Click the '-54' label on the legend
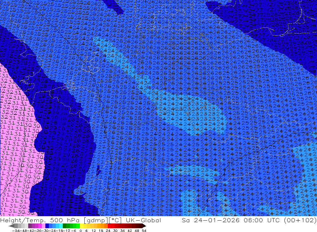 coord(16,231)
